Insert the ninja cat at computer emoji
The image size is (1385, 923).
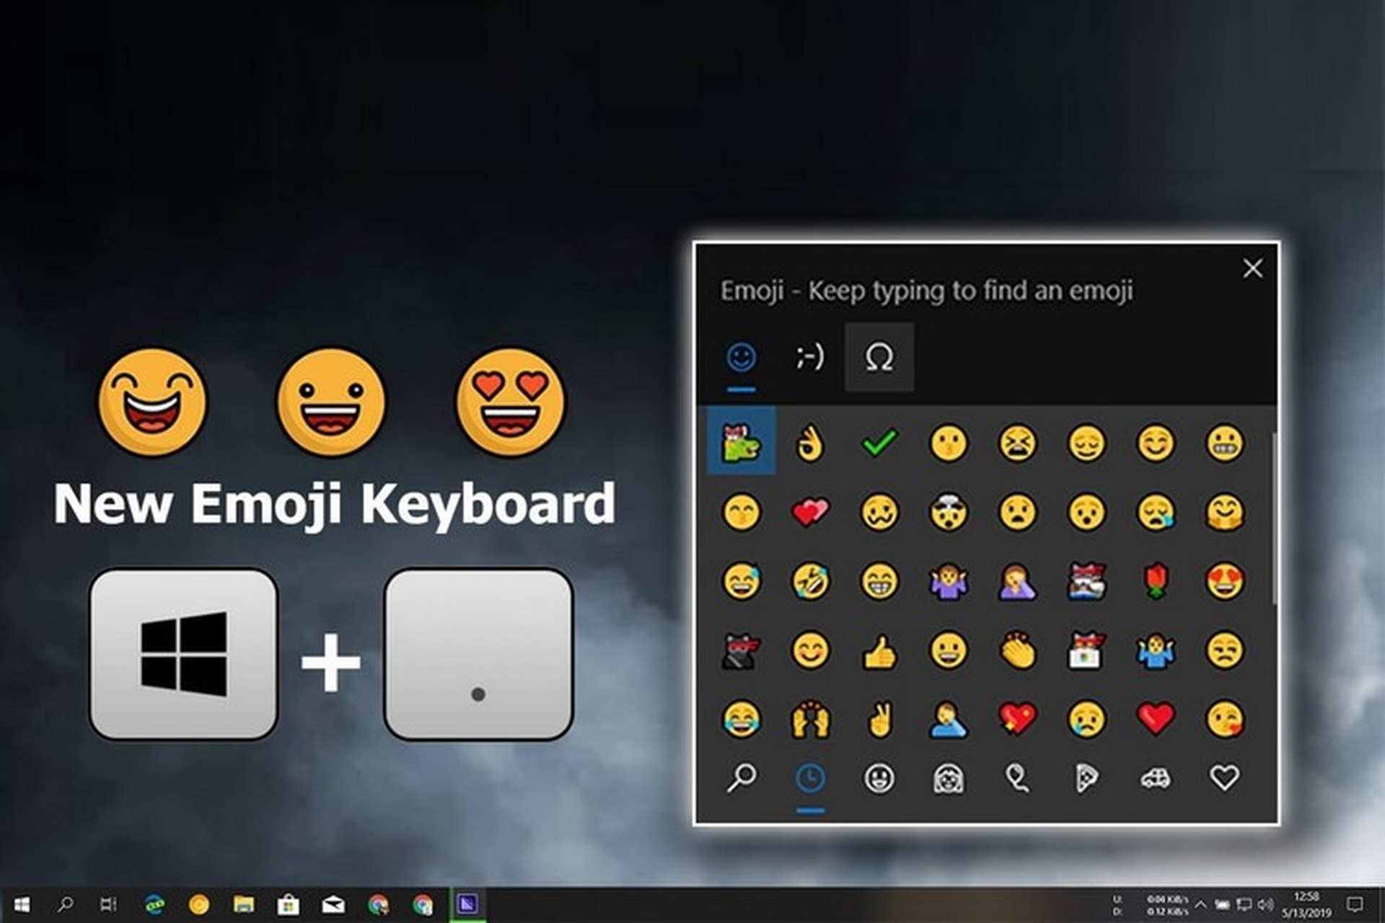1087,650
